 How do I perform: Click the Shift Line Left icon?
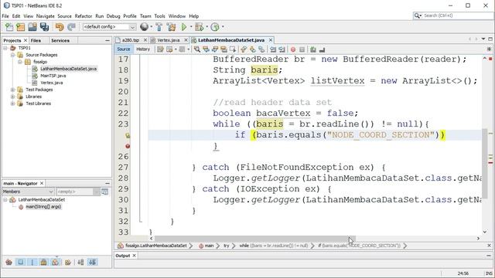[273, 49]
